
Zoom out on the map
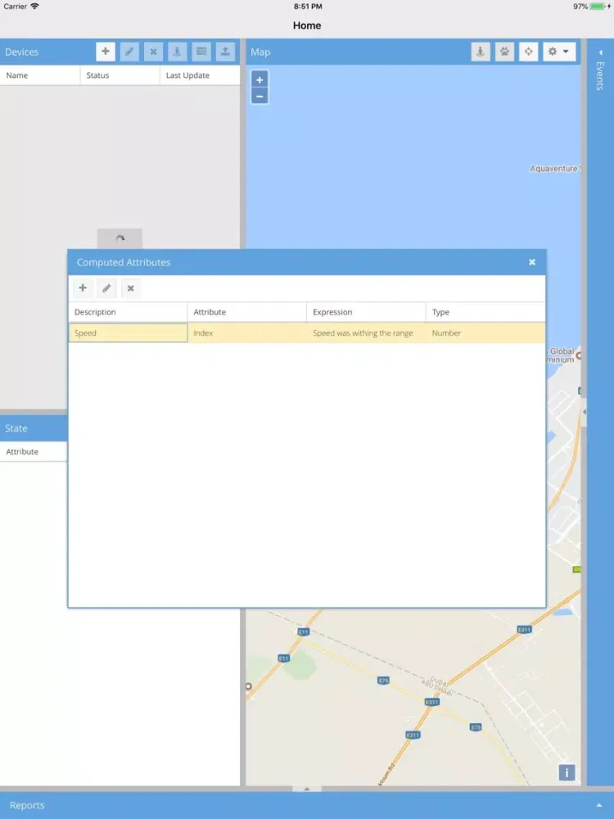pyautogui.click(x=260, y=96)
